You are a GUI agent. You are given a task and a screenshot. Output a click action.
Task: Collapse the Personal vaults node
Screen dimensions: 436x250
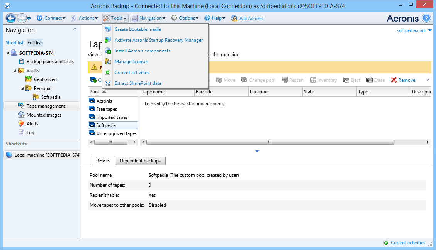22,88
